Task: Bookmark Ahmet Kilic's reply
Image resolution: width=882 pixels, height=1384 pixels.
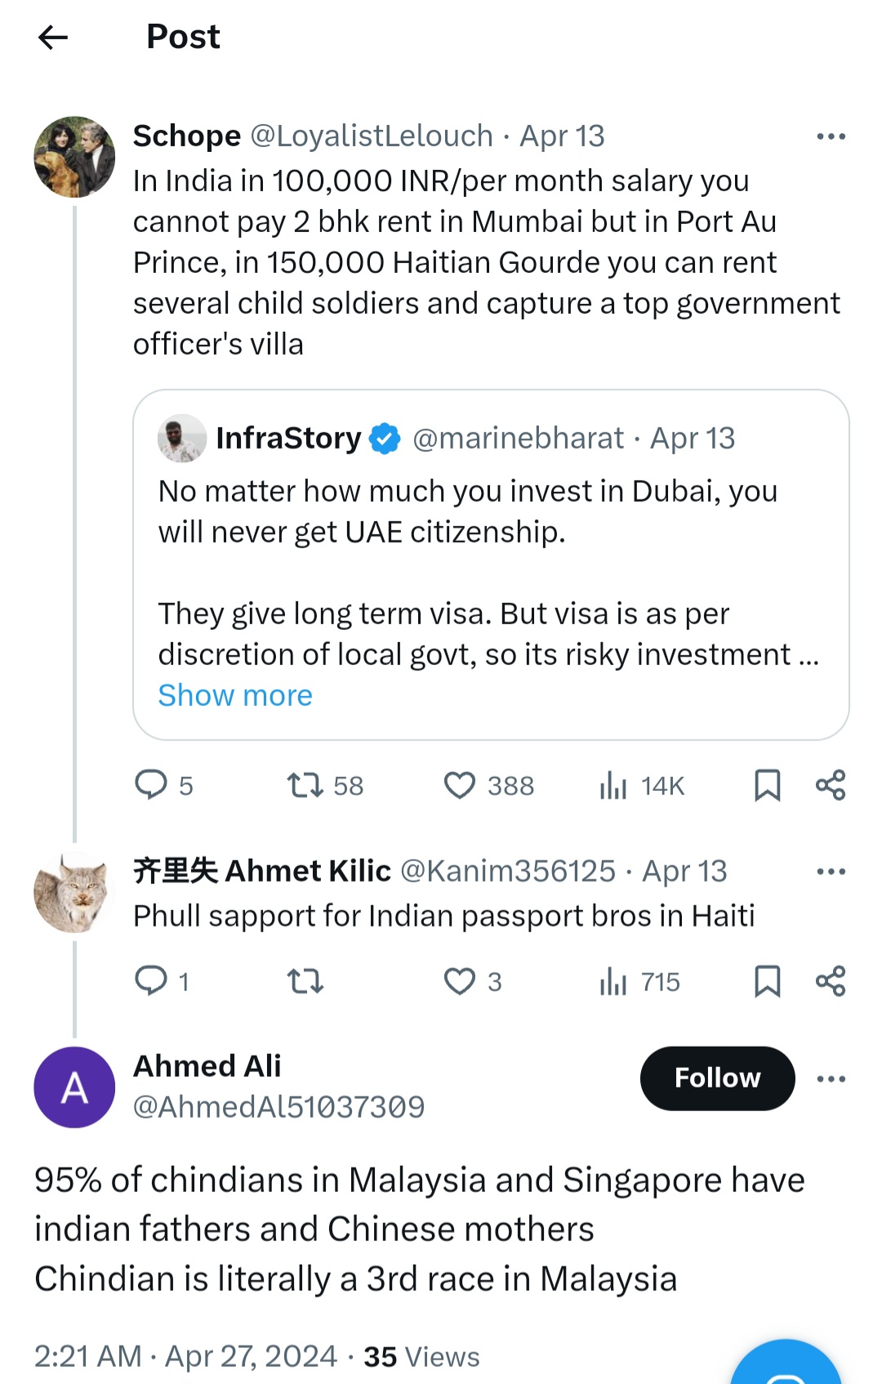Action: pyautogui.click(x=767, y=981)
